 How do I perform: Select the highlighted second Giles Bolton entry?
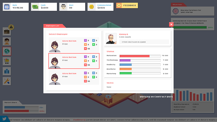74,61
